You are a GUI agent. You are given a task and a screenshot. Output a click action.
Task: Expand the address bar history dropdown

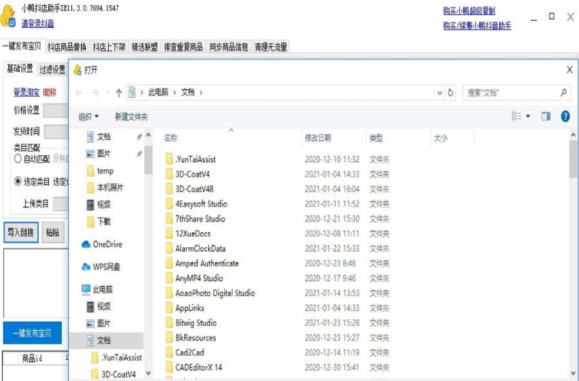click(x=439, y=93)
